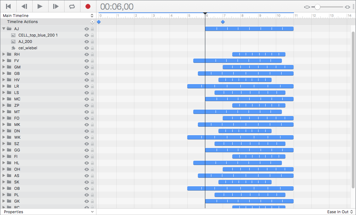Lock the FV group
This screenshot has height=215, width=356.
[93, 61]
